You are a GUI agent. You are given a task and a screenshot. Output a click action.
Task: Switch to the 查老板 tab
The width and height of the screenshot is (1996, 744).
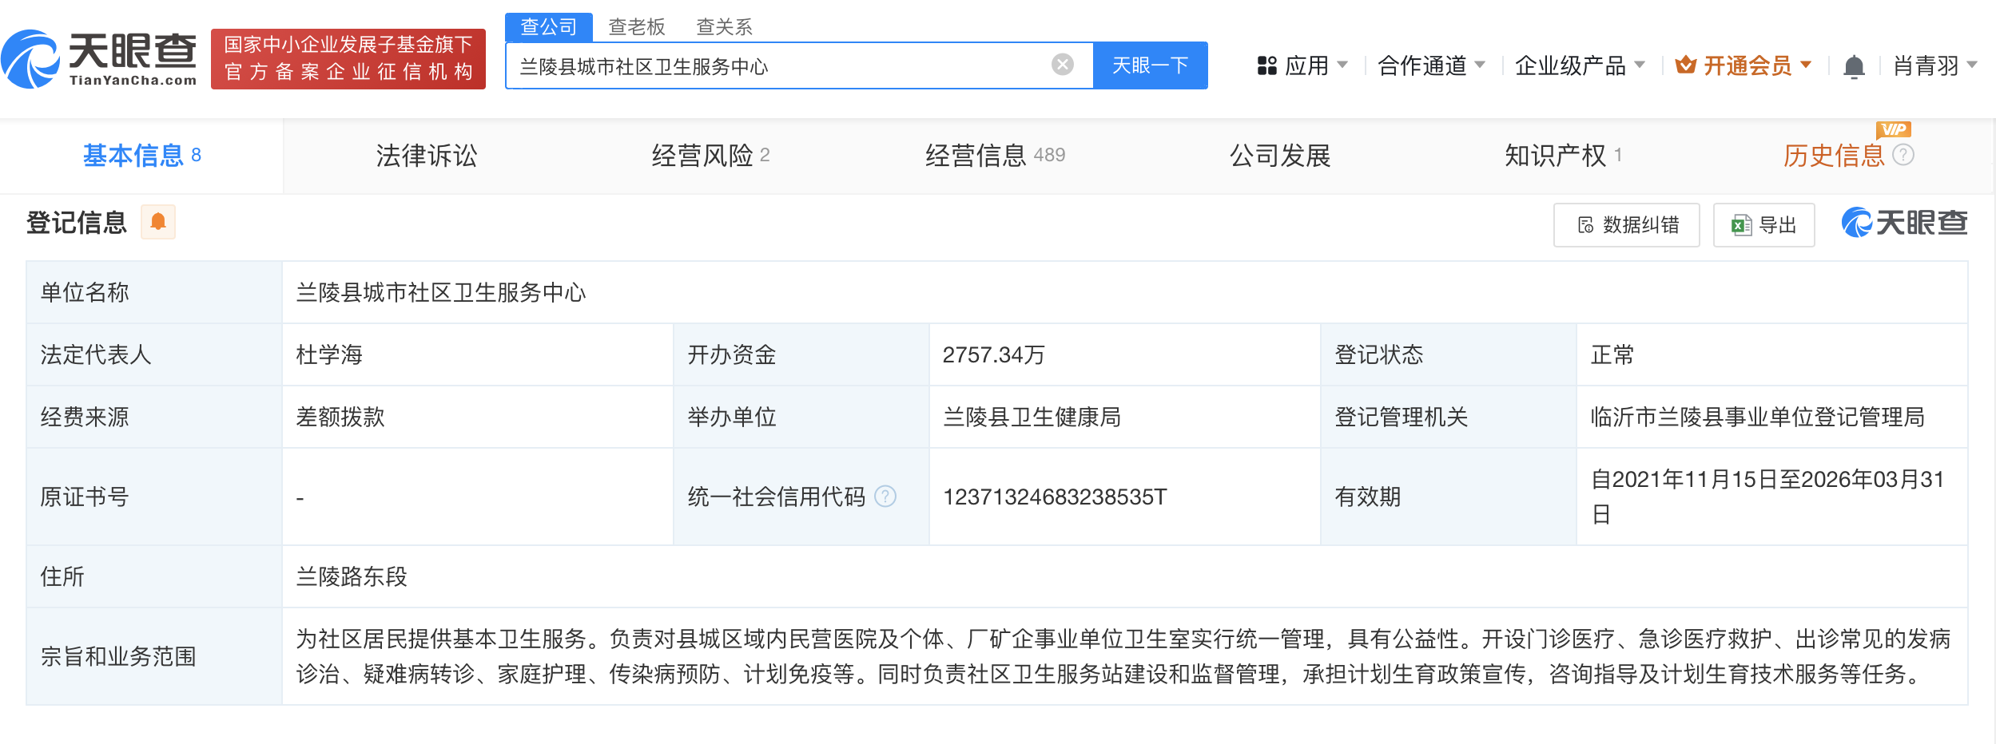[635, 26]
